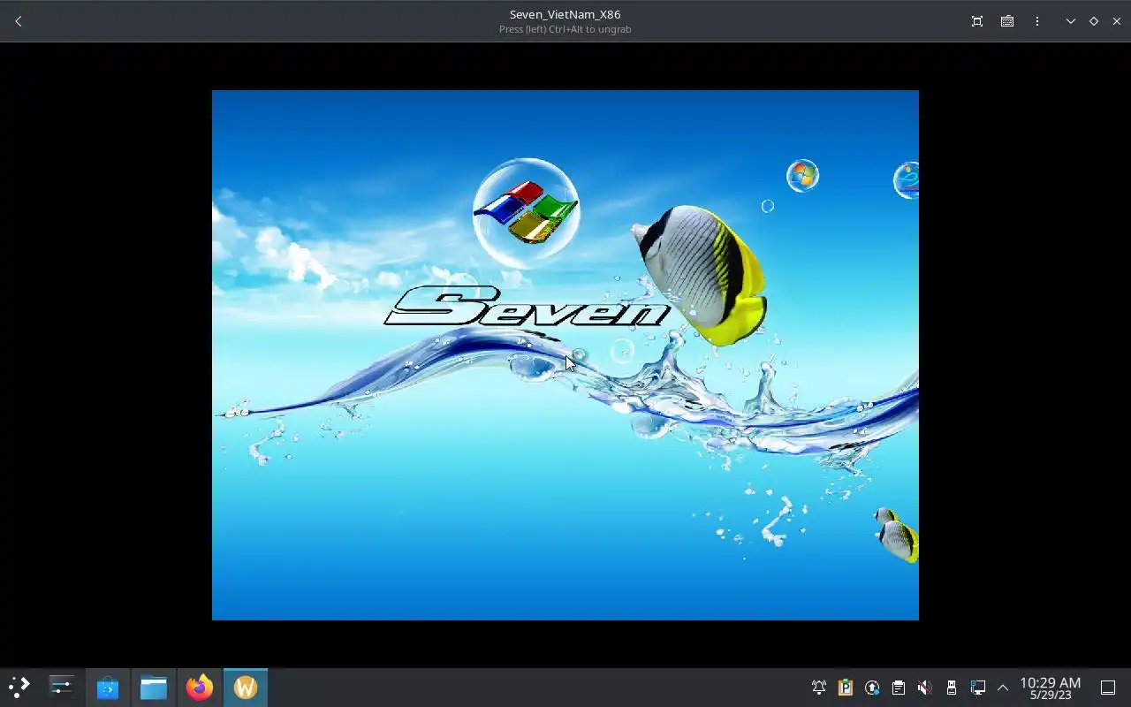Image resolution: width=1131 pixels, height=707 pixels.
Task: Maximize the window using the diamond button
Action: click(x=1094, y=21)
